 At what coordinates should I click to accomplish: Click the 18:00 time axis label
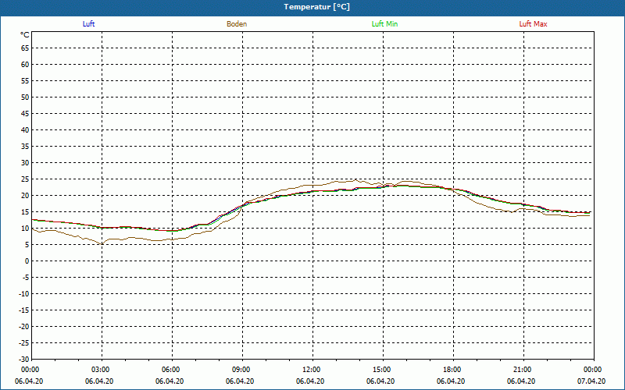point(453,370)
